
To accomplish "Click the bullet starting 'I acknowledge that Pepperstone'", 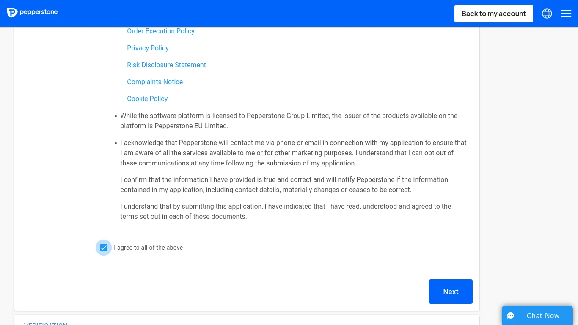I will [x=293, y=153].
